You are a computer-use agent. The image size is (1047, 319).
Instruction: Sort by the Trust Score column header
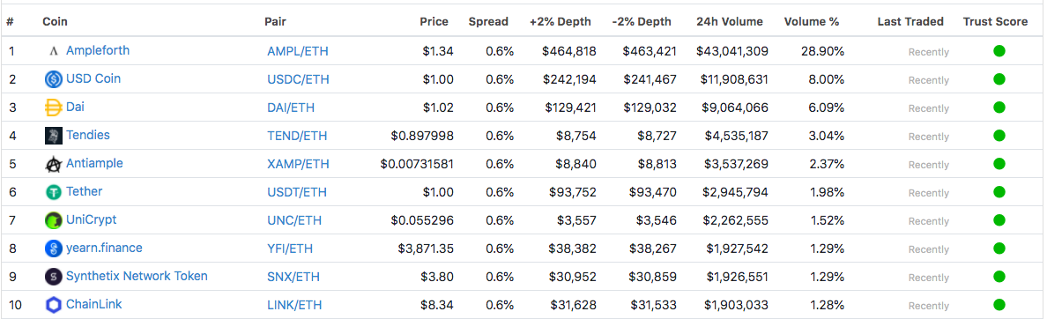995,21
